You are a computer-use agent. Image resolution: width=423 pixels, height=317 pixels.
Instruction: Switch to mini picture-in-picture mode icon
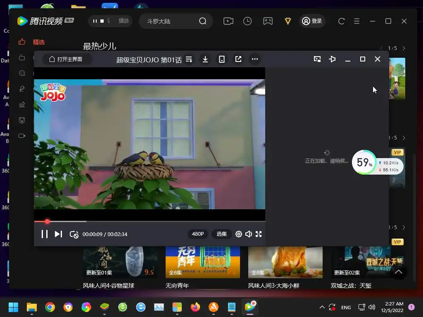(x=317, y=59)
